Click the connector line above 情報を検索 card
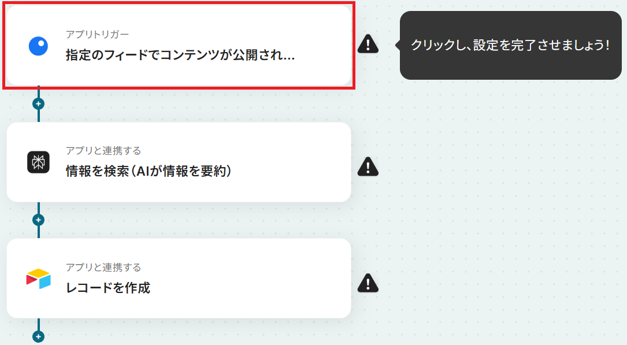Image resolution: width=627 pixels, height=345 pixels. tap(38, 116)
